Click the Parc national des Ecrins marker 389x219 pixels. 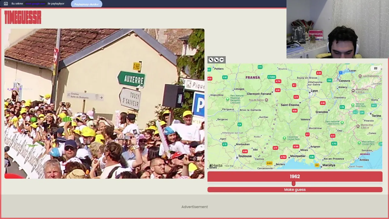click(342, 122)
